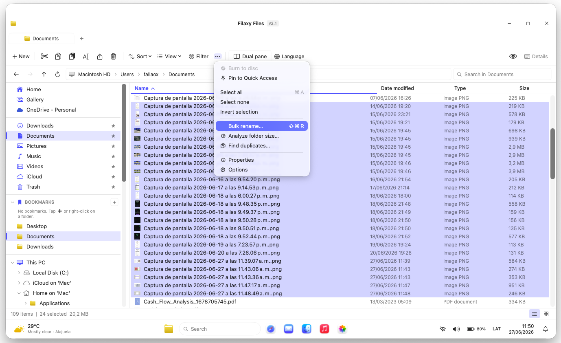561x343 pixels.
Task: Select the Documents tab
Action: (42, 39)
